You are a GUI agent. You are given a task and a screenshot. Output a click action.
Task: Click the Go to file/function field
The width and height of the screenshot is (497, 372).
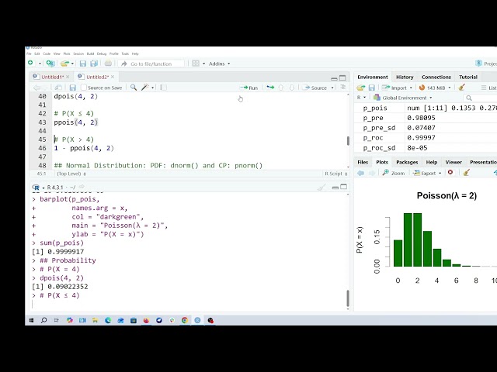(x=151, y=64)
